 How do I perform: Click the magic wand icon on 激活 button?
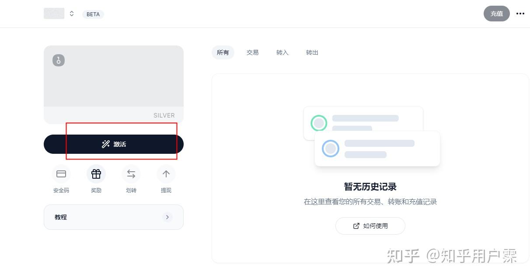click(105, 144)
